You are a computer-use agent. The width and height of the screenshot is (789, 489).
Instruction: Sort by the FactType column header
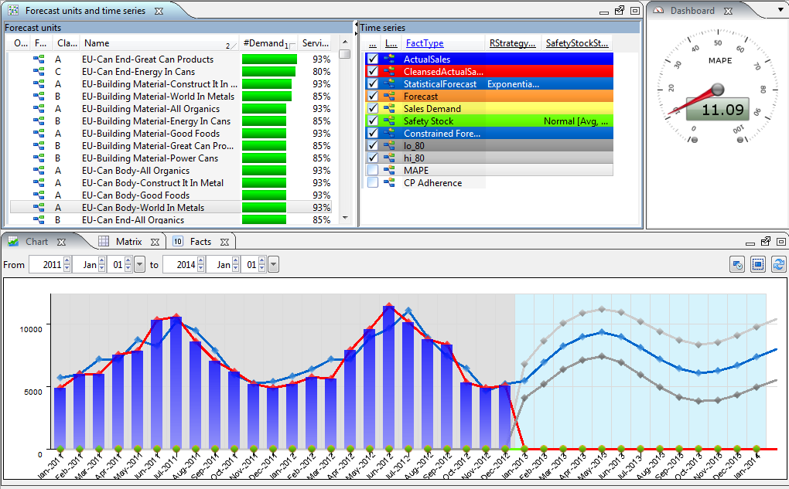425,43
